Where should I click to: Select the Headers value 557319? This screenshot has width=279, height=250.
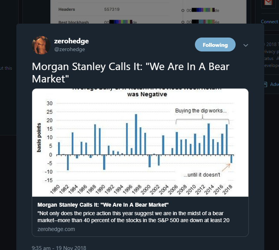(112, 9)
